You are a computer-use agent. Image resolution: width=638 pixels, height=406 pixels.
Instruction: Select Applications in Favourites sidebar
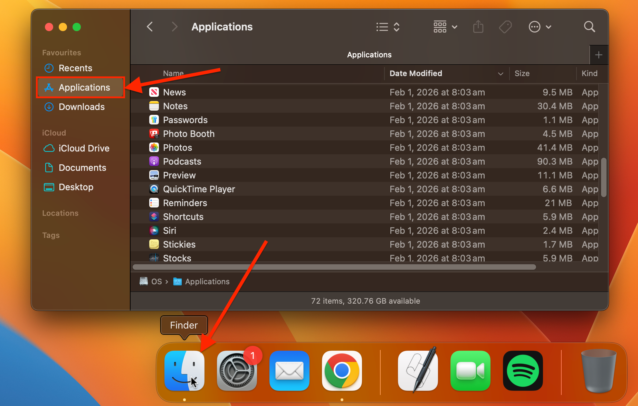click(80, 87)
